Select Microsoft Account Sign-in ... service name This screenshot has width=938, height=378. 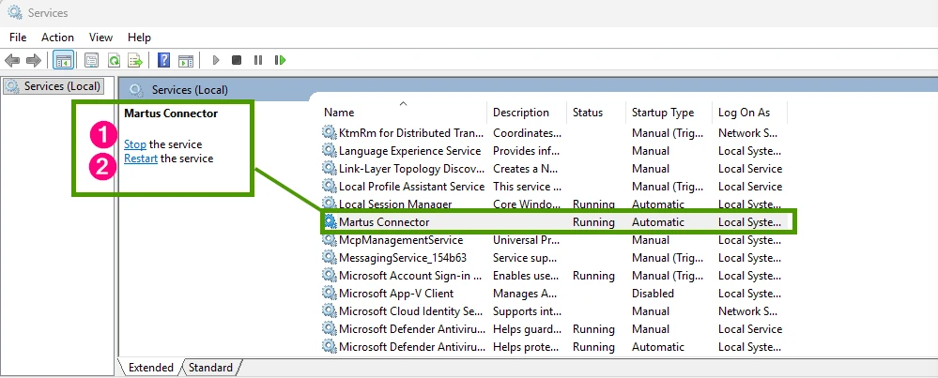click(410, 276)
